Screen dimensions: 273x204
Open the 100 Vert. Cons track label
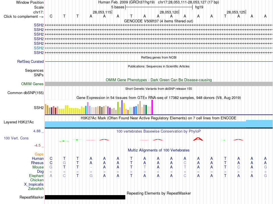[16, 138]
